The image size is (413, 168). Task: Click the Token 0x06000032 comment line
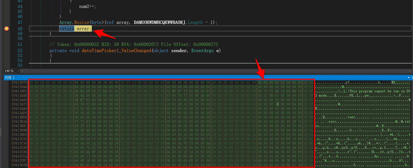click(134, 44)
